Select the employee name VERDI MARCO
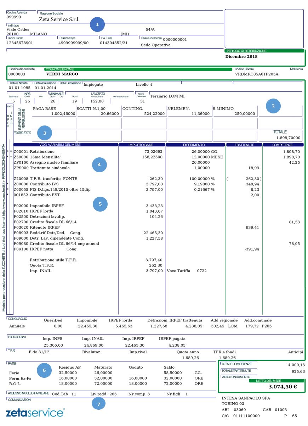308x426 pixels. [x=62, y=74]
